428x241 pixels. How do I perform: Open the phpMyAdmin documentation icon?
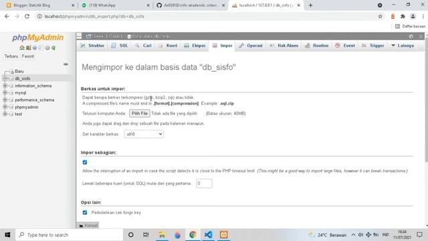coord(35,48)
